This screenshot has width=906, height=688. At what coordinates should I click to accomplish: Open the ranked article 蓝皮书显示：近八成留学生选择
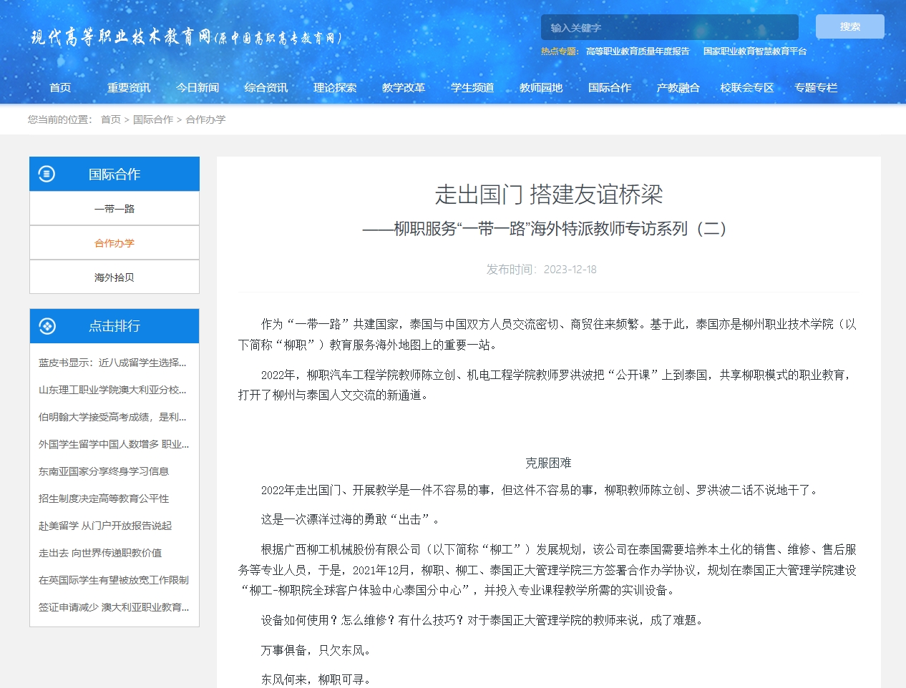tap(112, 363)
